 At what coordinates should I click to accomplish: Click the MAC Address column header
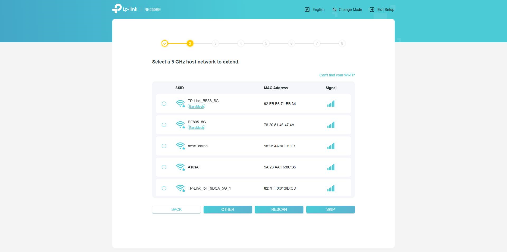click(x=276, y=88)
